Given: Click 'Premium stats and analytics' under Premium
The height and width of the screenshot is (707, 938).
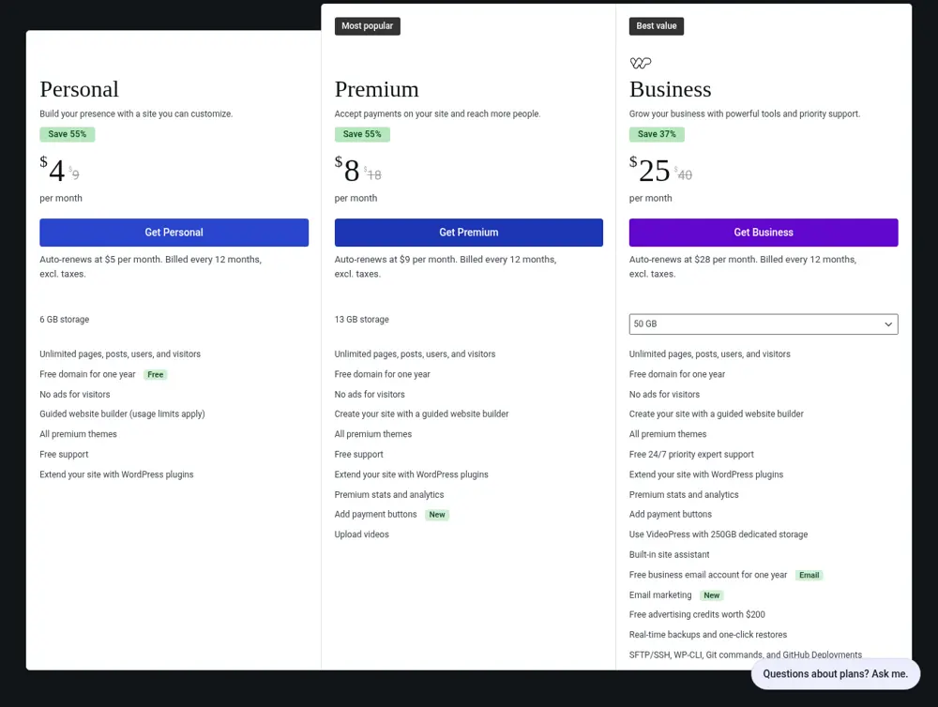Looking at the screenshot, I should tap(389, 495).
